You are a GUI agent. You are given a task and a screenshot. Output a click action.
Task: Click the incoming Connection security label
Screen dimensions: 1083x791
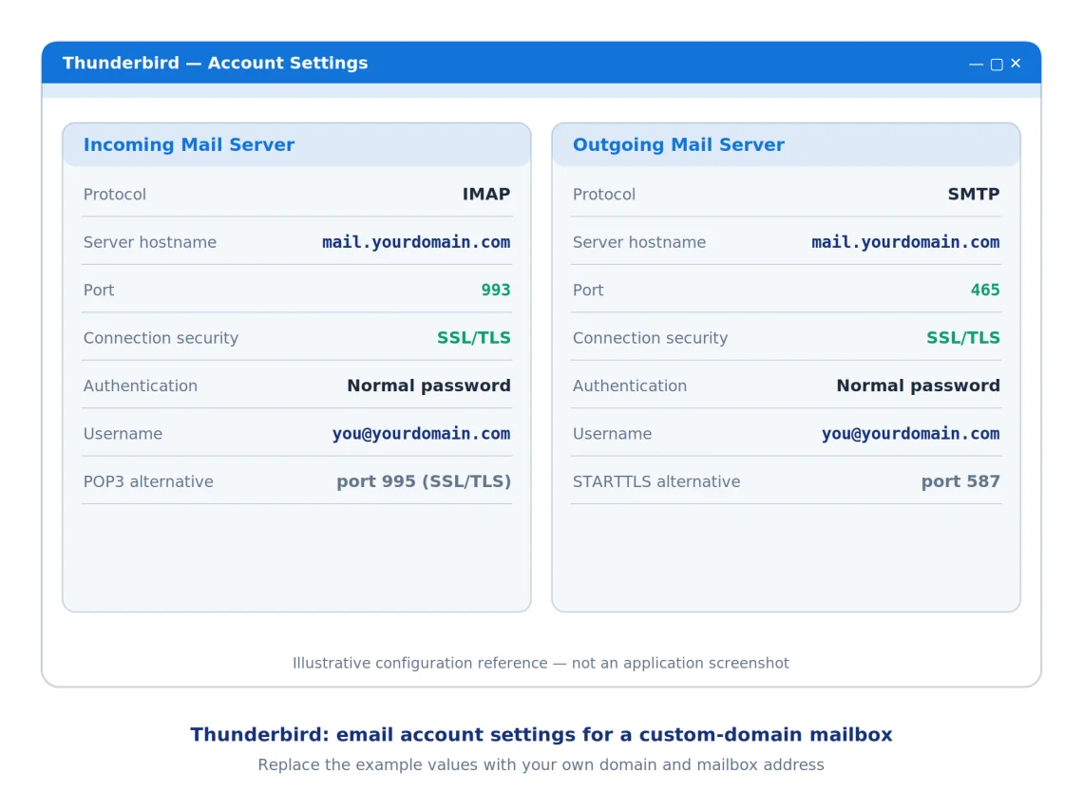pyautogui.click(x=161, y=338)
